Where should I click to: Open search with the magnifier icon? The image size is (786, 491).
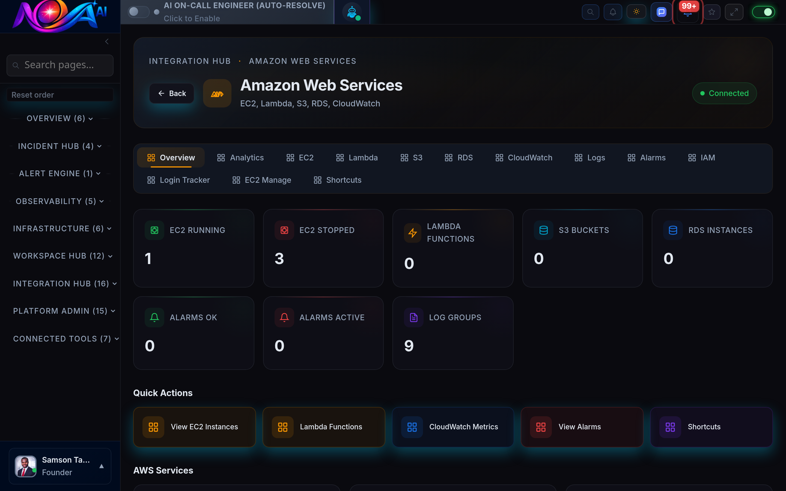click(591, 12)
